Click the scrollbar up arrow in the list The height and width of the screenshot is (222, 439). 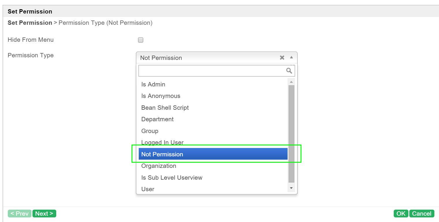[291, 82]
